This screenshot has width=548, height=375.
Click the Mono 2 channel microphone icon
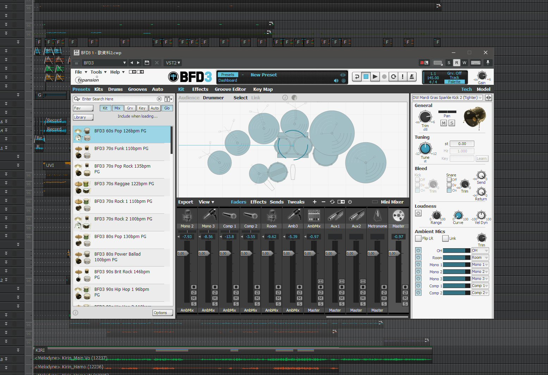click(x=187, y=215)
